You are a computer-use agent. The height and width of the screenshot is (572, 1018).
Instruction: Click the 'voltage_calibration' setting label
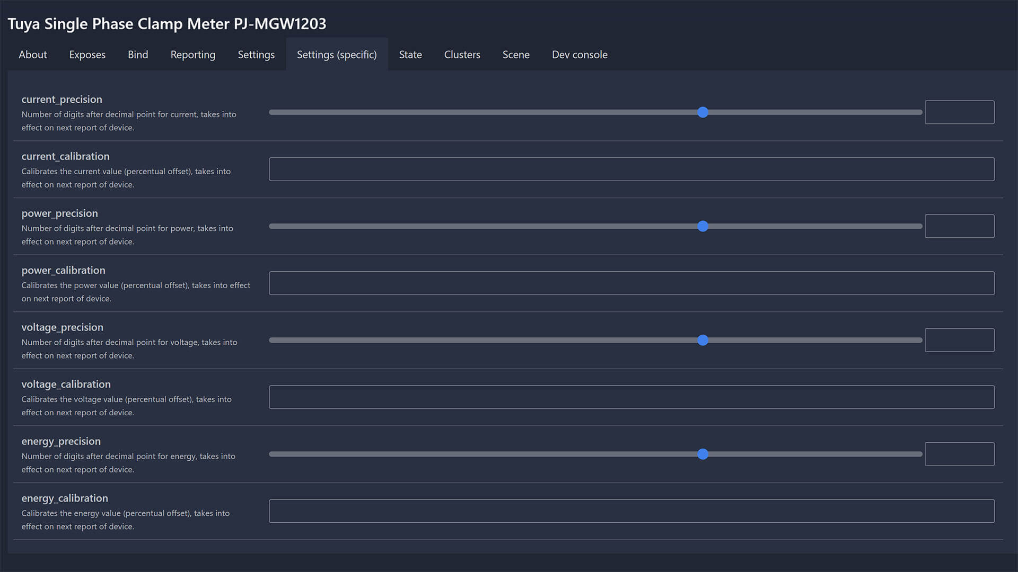pos(66,384)
